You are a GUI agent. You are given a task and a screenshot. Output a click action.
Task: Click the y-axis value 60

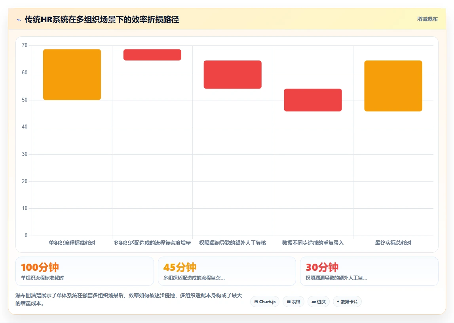25,73
